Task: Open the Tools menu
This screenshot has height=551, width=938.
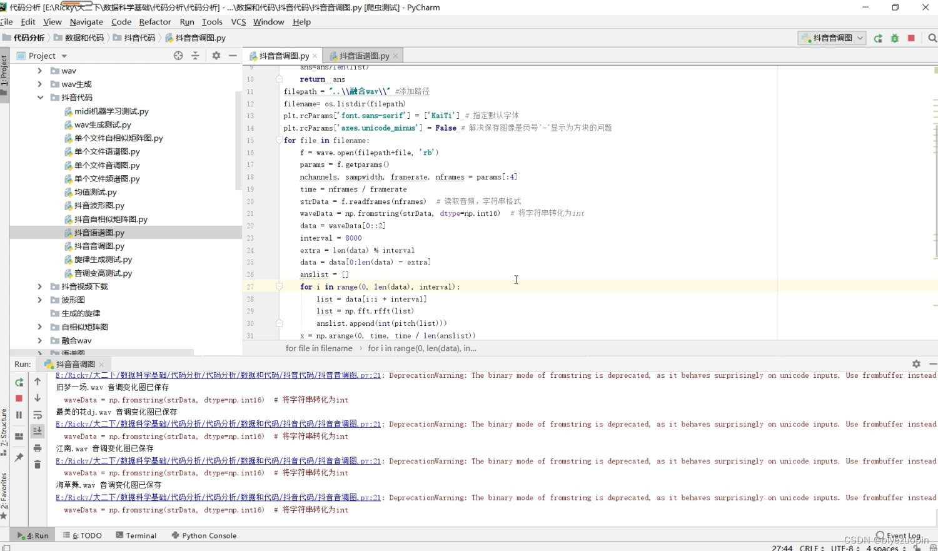Action: coord(212,22)
